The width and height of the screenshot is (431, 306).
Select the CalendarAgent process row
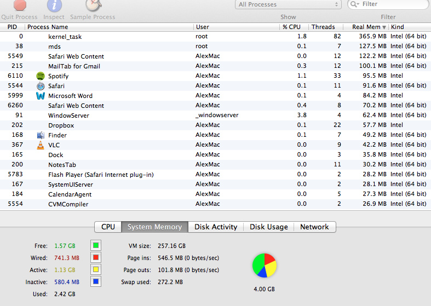[x=216, y=194]
